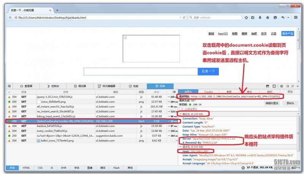Select the 网络 network tab
304x174 pixels.
[160, 86]
